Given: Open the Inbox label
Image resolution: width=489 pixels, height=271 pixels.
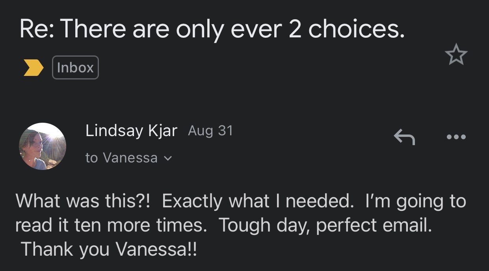Looking at the screenshot, I should [75, 68].
